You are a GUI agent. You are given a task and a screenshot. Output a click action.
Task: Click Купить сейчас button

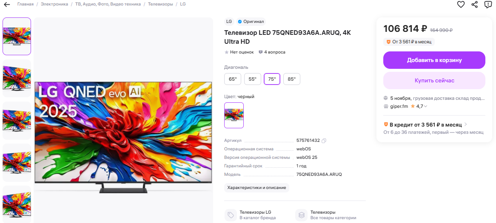point(434,81)
